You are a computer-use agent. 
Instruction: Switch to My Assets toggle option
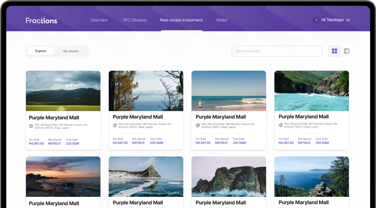(71, 51)
